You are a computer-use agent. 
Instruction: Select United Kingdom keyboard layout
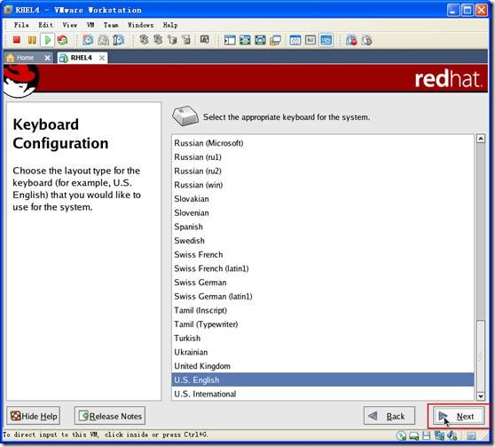click(323, 366)
